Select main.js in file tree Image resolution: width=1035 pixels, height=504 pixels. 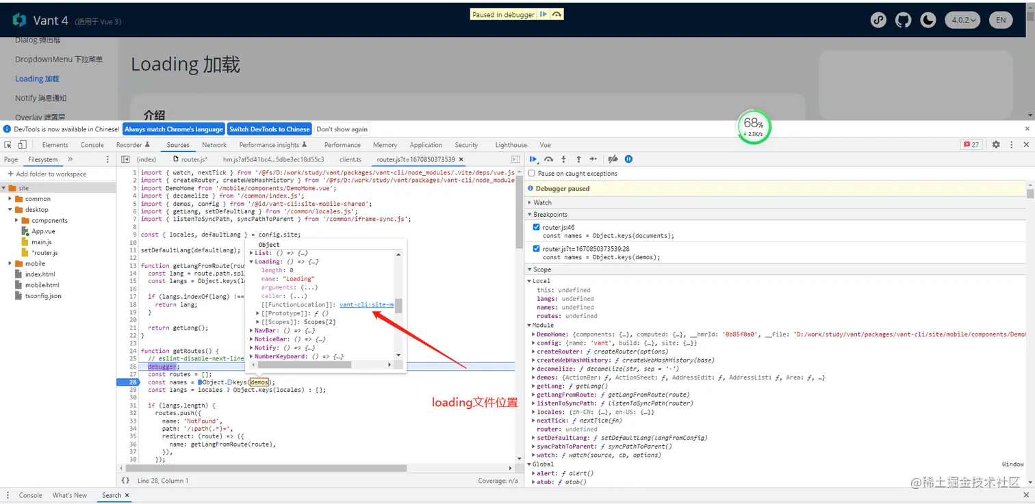41,242
